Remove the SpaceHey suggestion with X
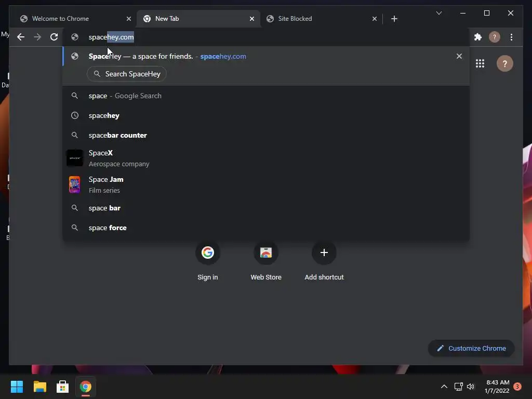Screen dimensions: 532x399 [x=459, y=56]
